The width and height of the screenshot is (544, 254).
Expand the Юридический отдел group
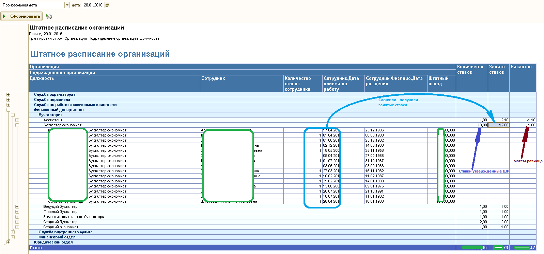(8, 242)
